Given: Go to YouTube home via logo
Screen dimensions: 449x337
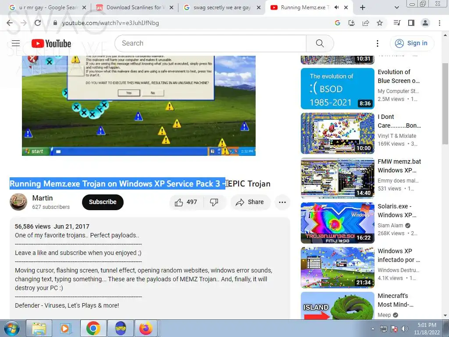Looking at the screenshot, I should point(51,43).
